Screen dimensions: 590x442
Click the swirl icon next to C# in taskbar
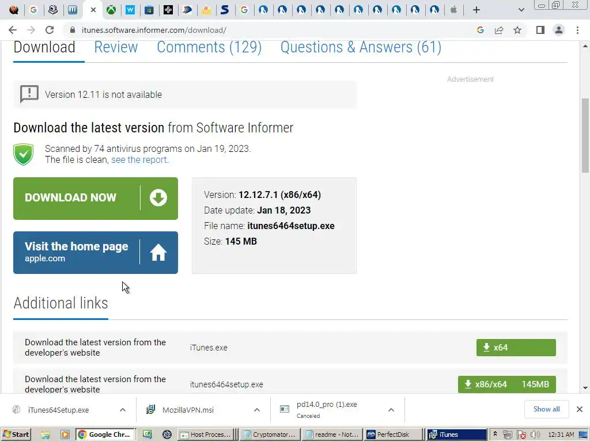click(167, 435)
